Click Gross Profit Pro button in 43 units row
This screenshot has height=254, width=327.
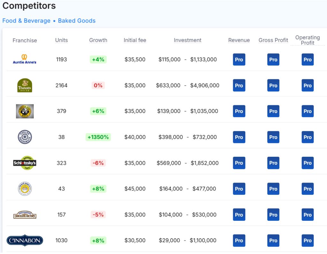tap(273, 189)
